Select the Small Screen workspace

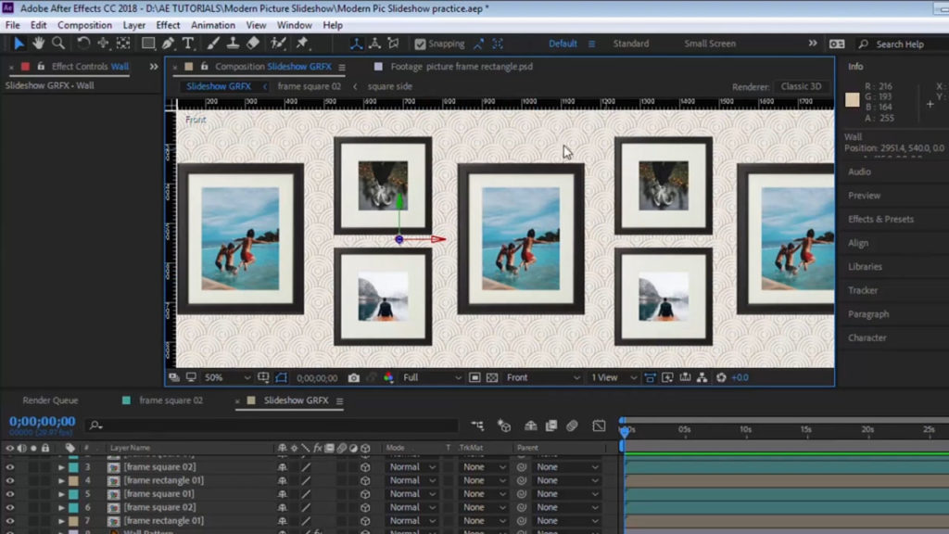[x=710, y=44]
